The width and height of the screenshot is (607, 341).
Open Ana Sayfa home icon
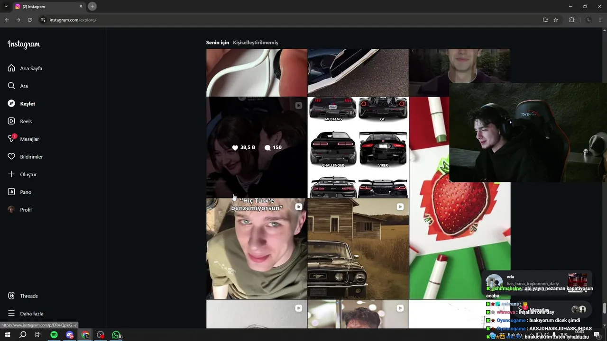tap(11, 68)
